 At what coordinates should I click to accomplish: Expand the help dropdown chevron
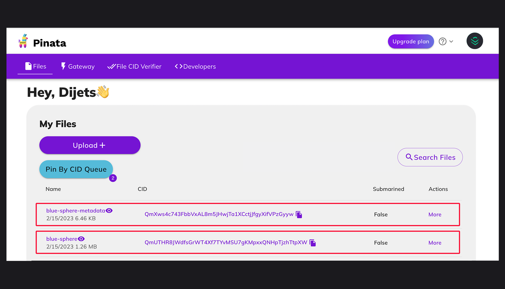[x=451, y=42]
